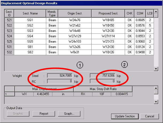Image resolution: width=163 pixels, height=123 pixels.
Task: Click the Sect. ID column header
Action: coord(9,13)
